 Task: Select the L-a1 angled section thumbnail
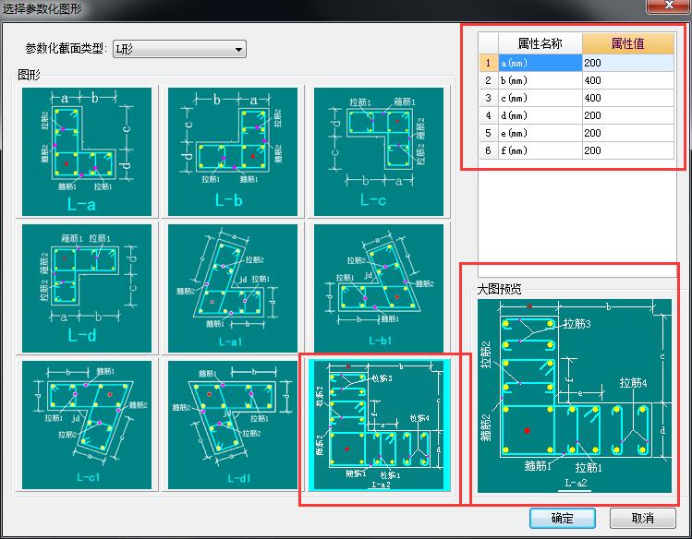[x=233, y=288]
